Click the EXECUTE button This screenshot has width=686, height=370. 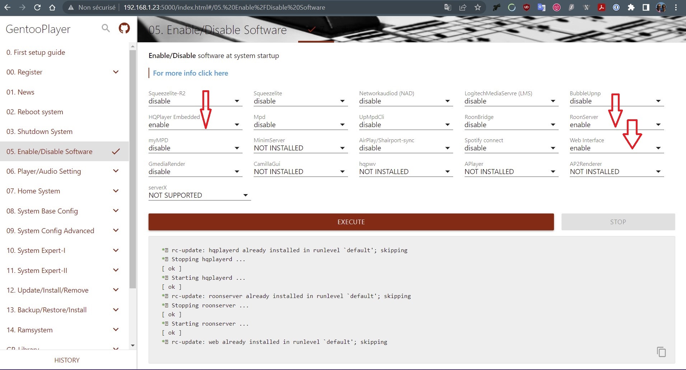pos(351,222)
